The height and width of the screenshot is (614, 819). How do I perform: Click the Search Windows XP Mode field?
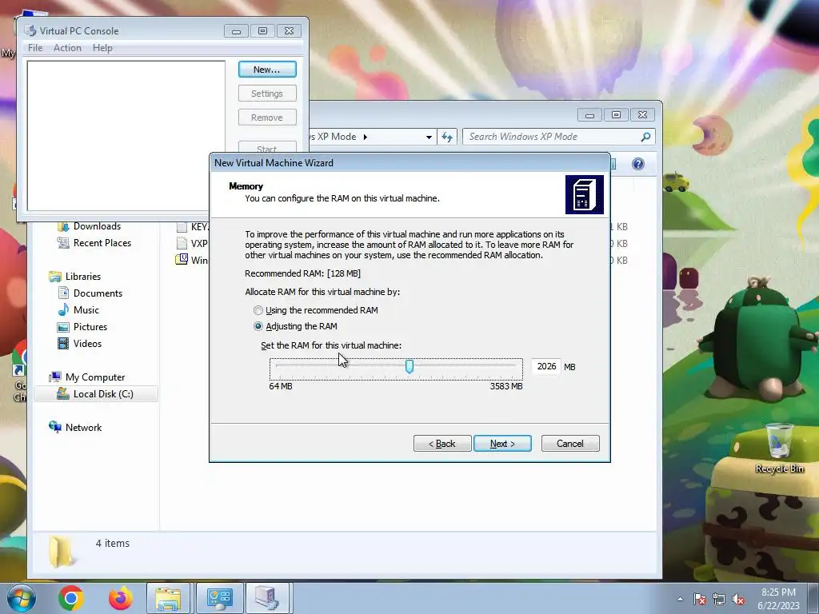(558, 137)
